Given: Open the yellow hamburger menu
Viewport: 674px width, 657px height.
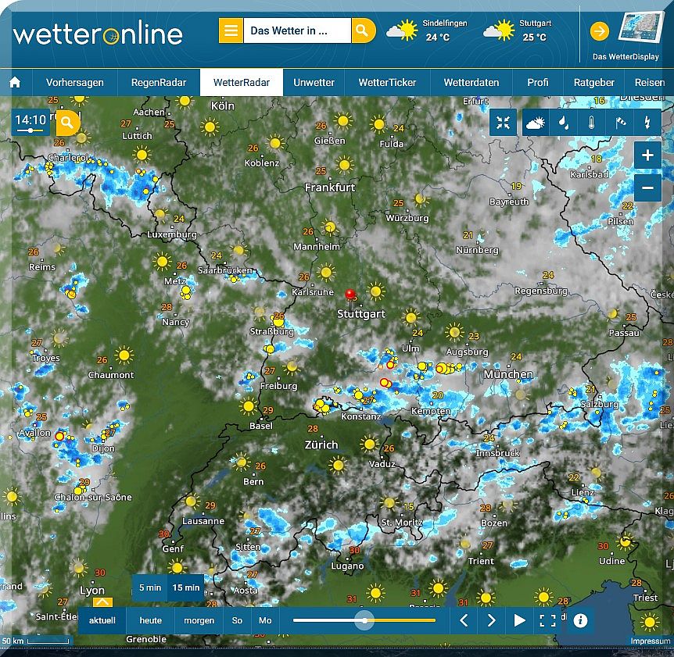Looking at the screenshot, I should click(231, 31).
